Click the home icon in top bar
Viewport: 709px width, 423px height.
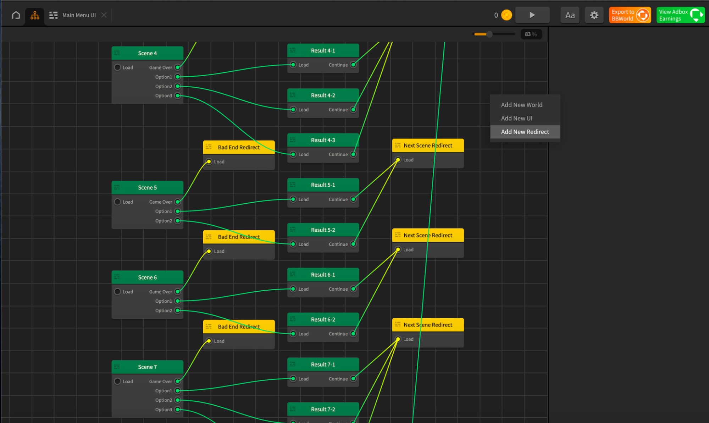(x=16, y=15)
